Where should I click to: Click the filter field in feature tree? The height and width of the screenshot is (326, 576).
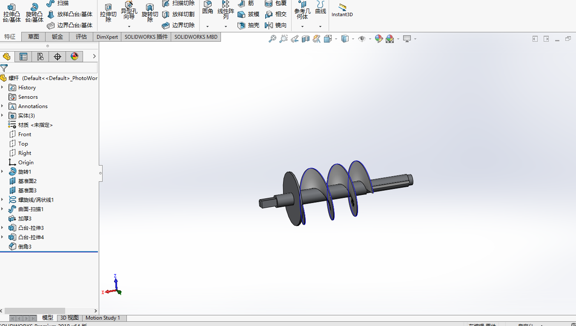[53, 68]
